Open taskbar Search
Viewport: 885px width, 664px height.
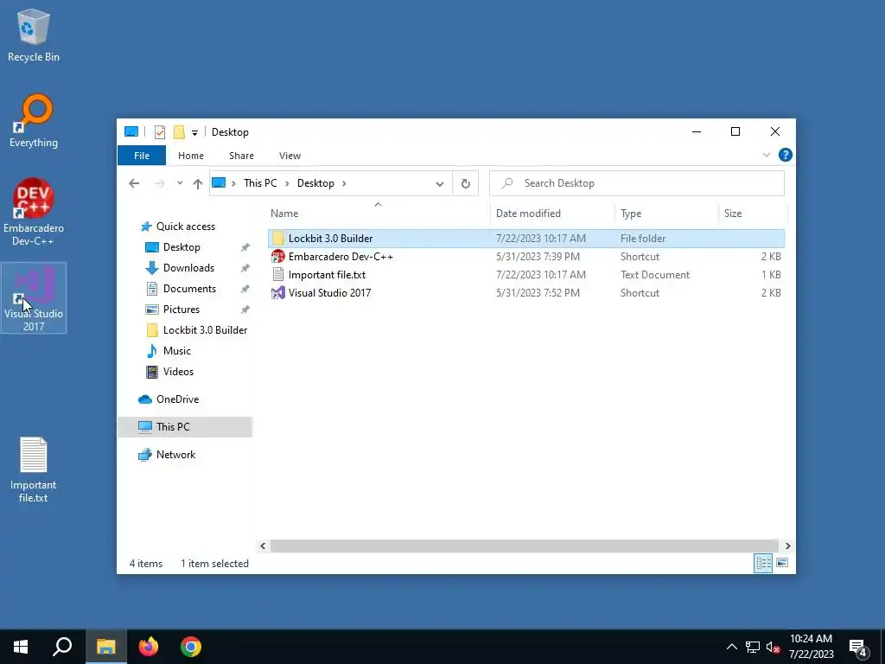[x=62, y=647]
